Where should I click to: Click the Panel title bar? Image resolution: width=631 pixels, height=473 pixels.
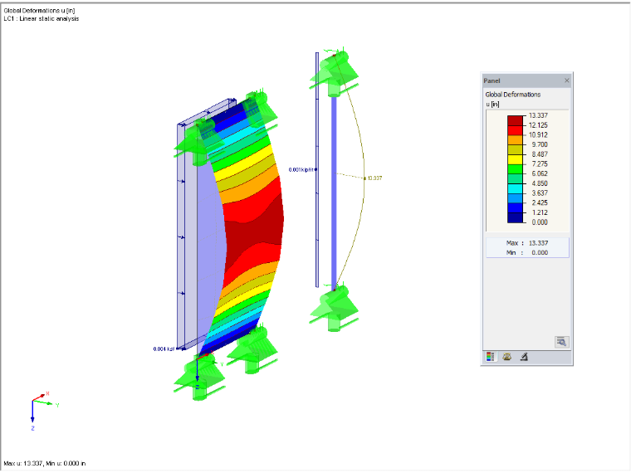click(526, 80)
